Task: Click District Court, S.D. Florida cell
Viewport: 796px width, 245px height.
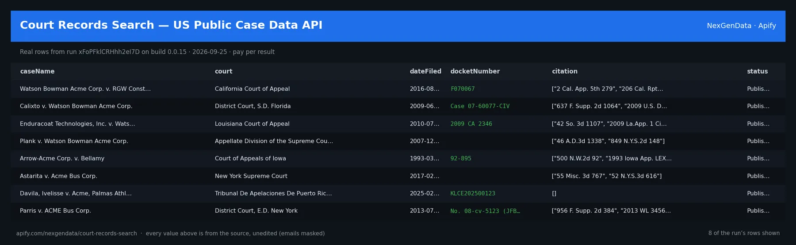Action: 253,106
